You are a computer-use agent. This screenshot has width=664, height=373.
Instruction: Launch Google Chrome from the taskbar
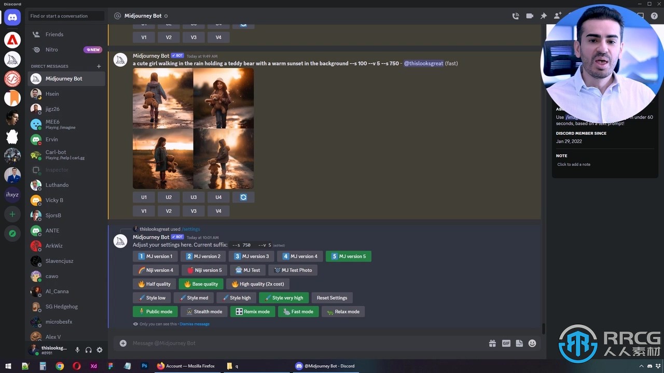point(60,366)
